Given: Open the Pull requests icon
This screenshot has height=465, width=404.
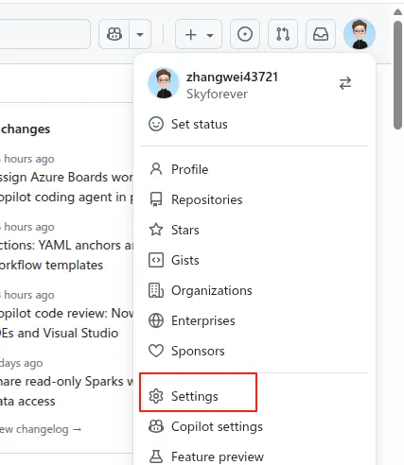Looking at the screenshot, I should (283, 34).
